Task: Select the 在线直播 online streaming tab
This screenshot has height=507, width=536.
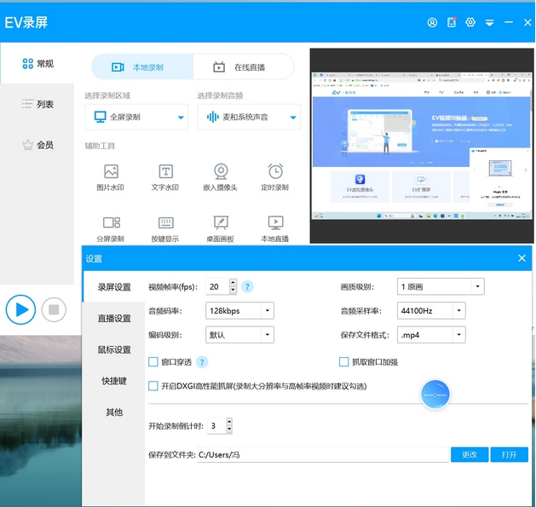Action: 244,67
